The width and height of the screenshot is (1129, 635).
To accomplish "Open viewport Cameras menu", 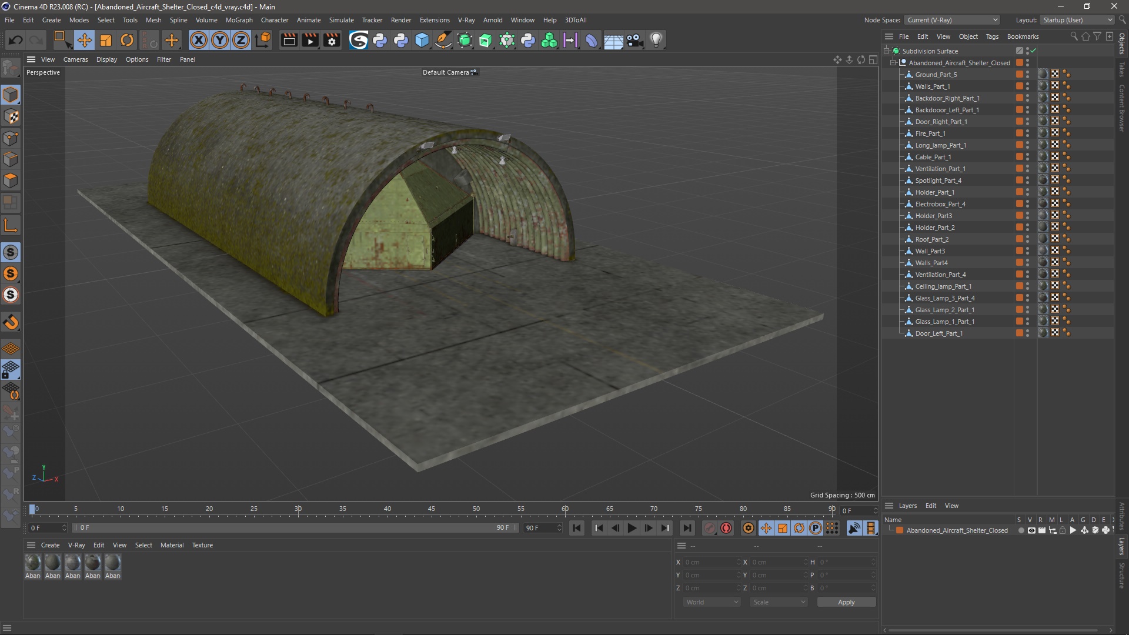I will [x=75, y=59].
